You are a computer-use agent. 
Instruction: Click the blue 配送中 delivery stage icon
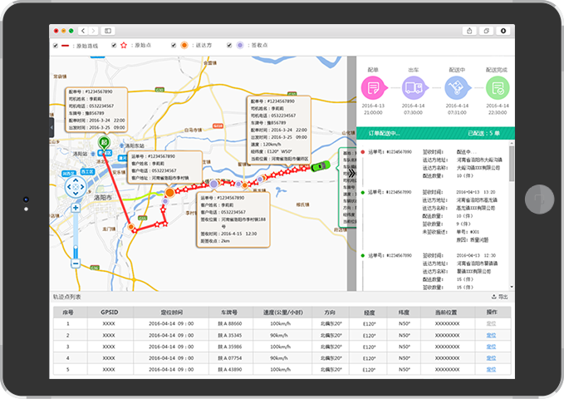[457, 87]
